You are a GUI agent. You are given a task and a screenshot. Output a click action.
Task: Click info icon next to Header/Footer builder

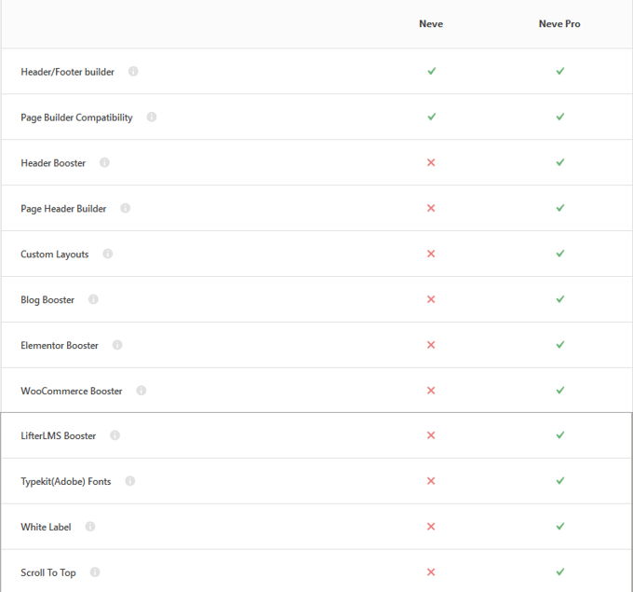[133, 72]
